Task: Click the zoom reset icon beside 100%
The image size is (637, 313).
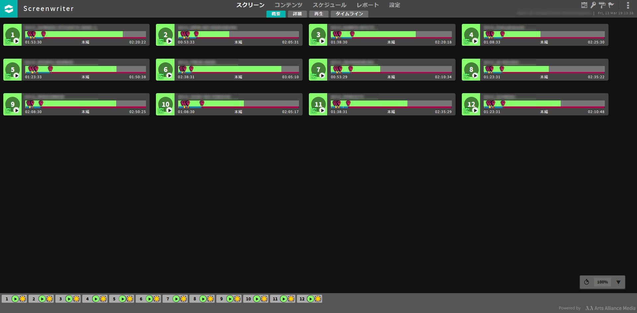Action: click(x=587, y=282)
